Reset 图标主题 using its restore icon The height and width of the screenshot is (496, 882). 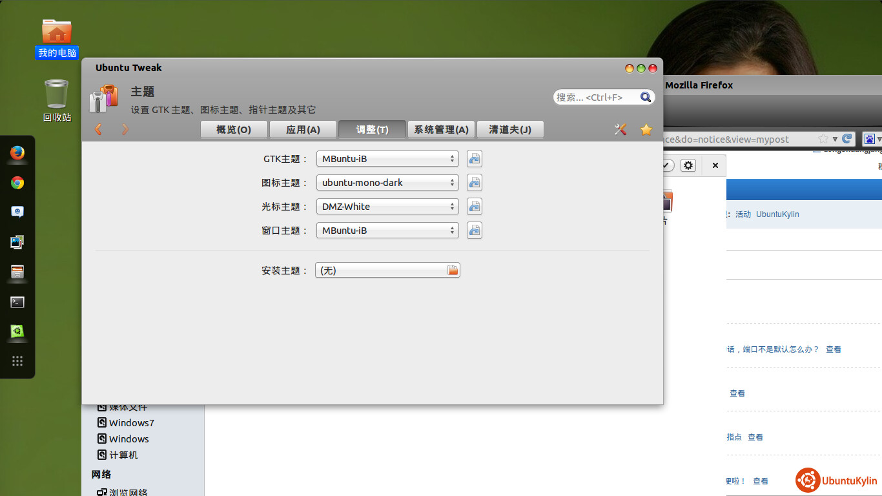475,183
